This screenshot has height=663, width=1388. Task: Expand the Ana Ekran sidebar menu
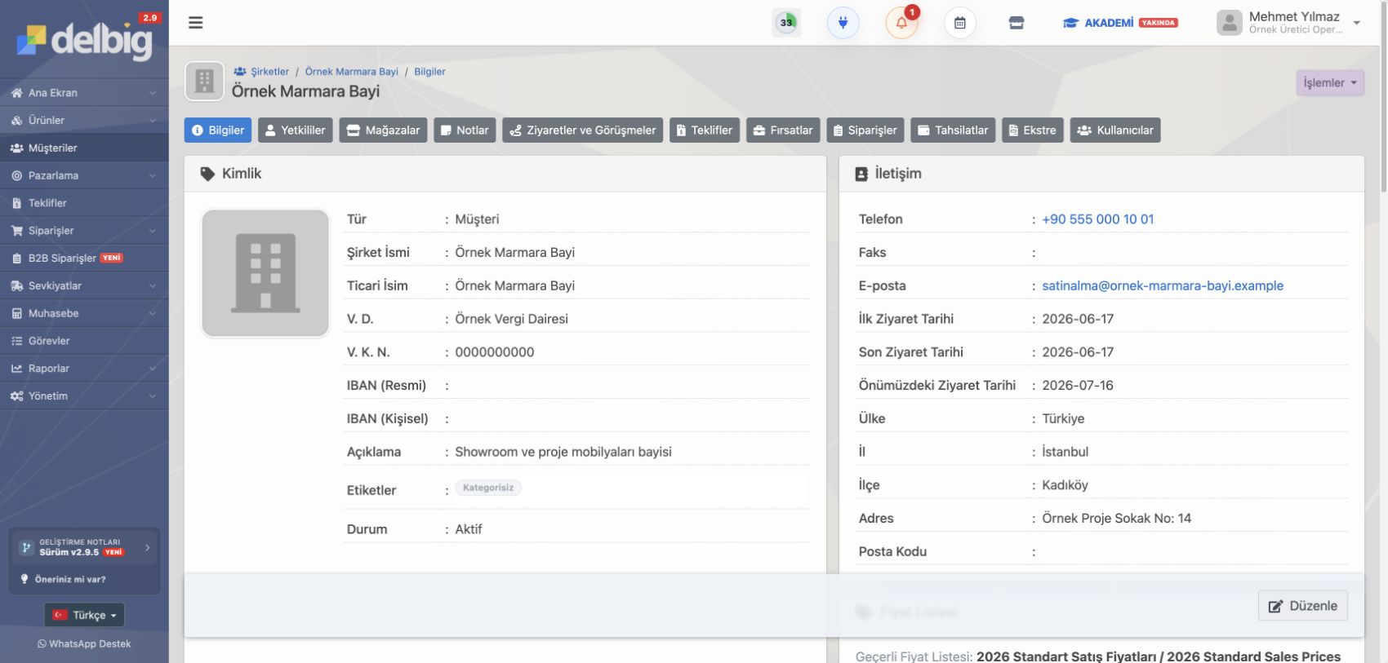coord(84,93)
